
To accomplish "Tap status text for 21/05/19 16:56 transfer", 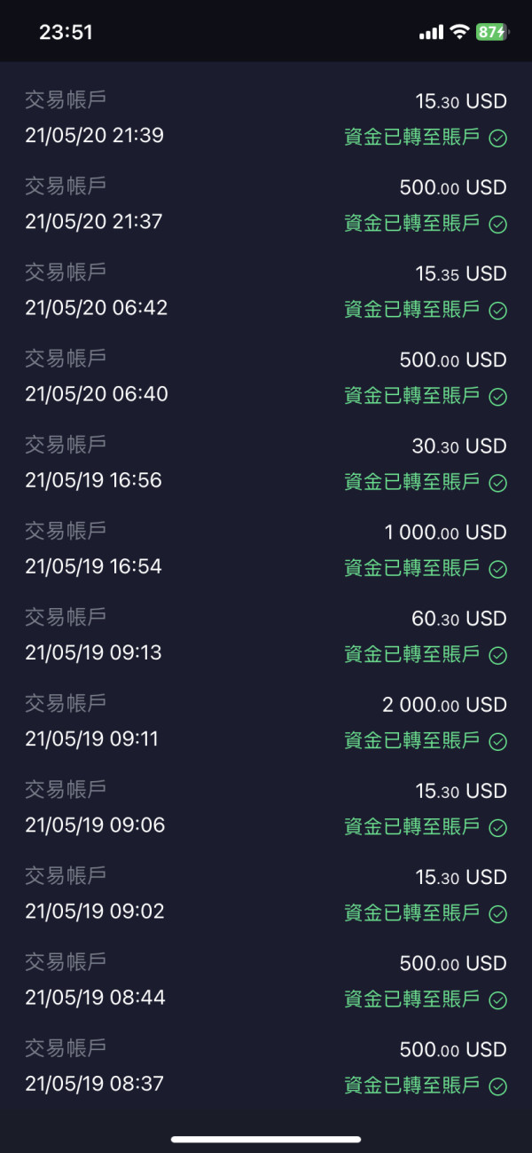I will tap(411, 482).
